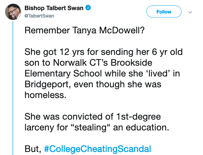Viewport: 203px width, 155px height.
Task: Click the Follow button
Action: 164,12
